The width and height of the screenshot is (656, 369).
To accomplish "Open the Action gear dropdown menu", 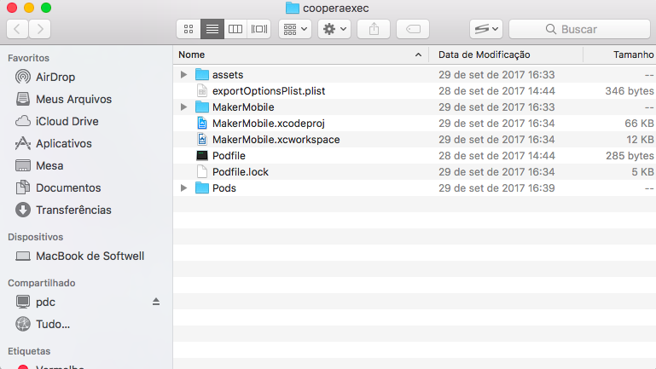I will [x=334, y=29].
